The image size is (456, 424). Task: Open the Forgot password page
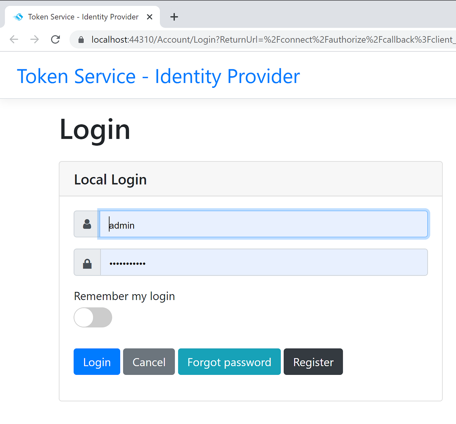coord(229,362)
